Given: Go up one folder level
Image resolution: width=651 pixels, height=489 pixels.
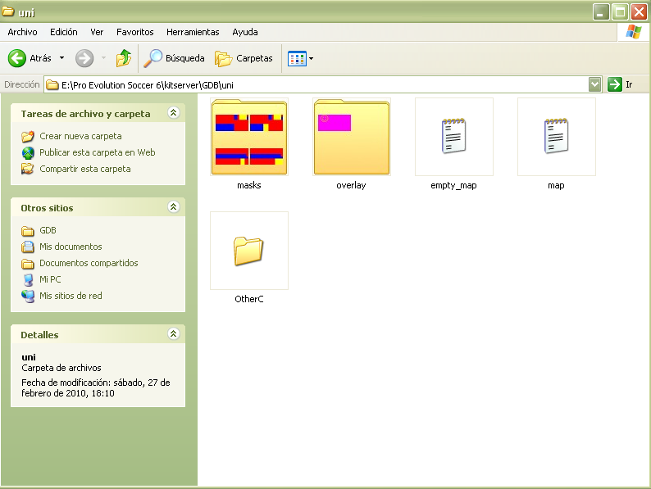Looking at the screenshot, I should [123, 58].
